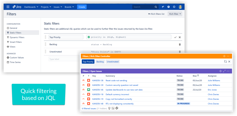Click the Type label input field
The width and height of the screenshot is (237, 116).
pyautogui.click(x=64, y=59)
